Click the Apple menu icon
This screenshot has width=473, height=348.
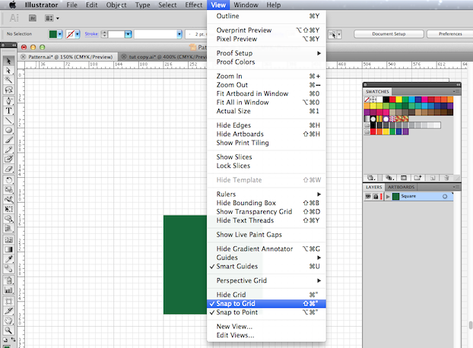pyautogui.click(x=13, y=5)
